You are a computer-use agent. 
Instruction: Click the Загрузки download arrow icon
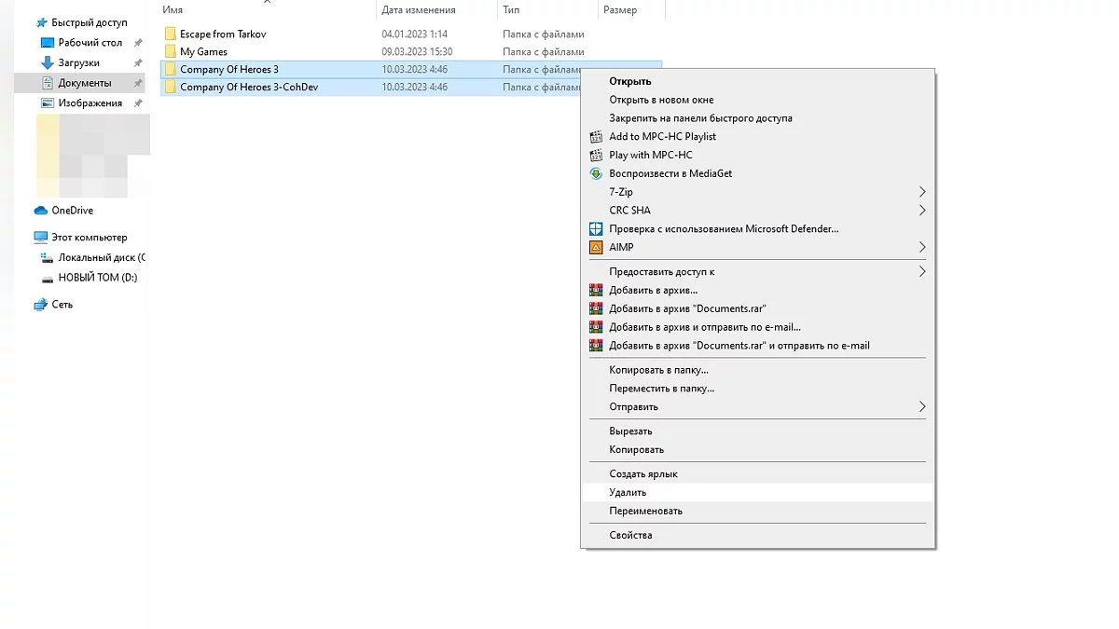[48, 63]
